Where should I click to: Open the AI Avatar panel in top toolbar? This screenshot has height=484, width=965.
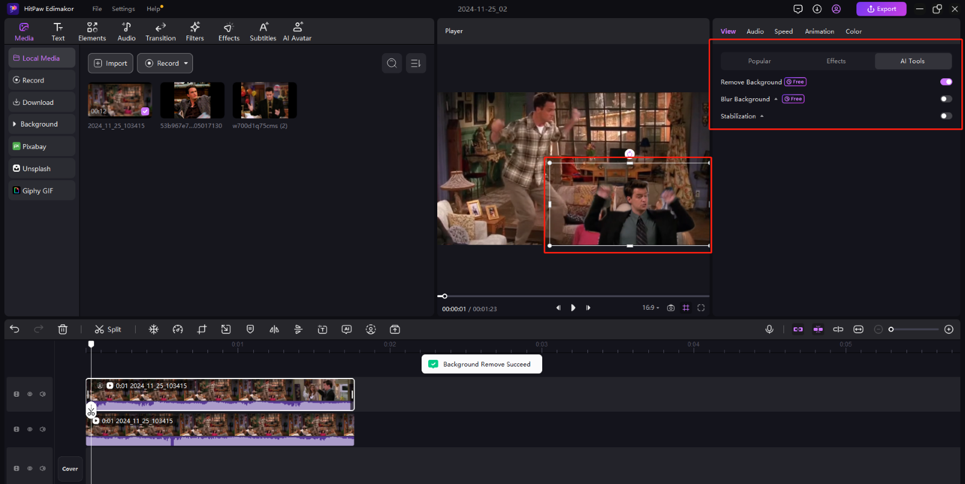297,31
